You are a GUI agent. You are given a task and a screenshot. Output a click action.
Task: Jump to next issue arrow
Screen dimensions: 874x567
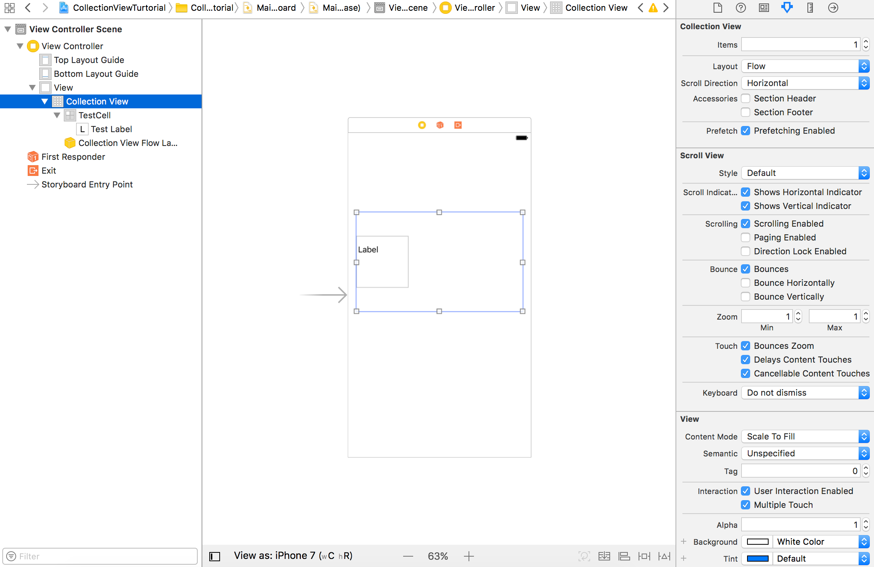pos(666,8)
